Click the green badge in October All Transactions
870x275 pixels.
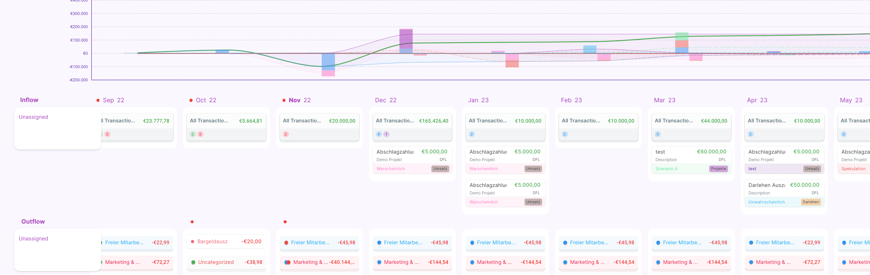(192, 134)
